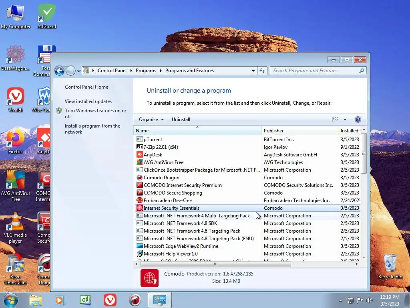Image resolution: width=410 pixels, height=308 pixels.
Task: Sort by the Publisher column header
Action: (x=299, y=130)
